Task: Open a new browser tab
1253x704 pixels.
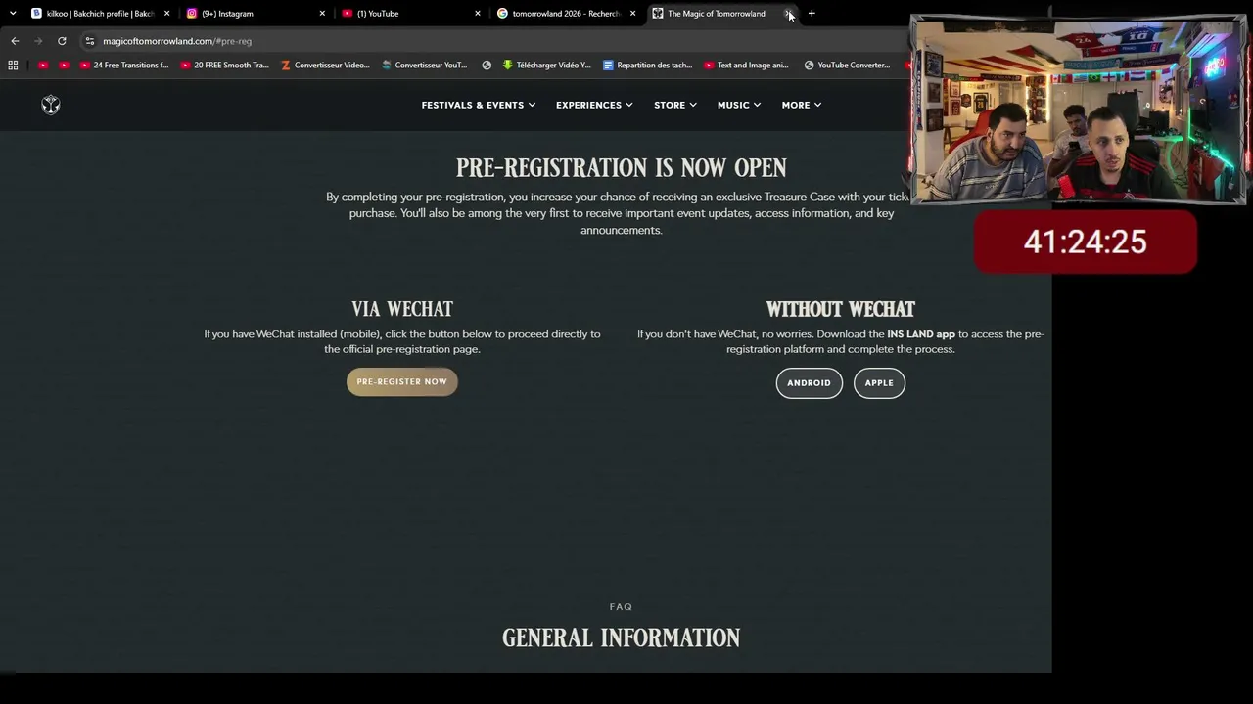Action: coord(812,14)
